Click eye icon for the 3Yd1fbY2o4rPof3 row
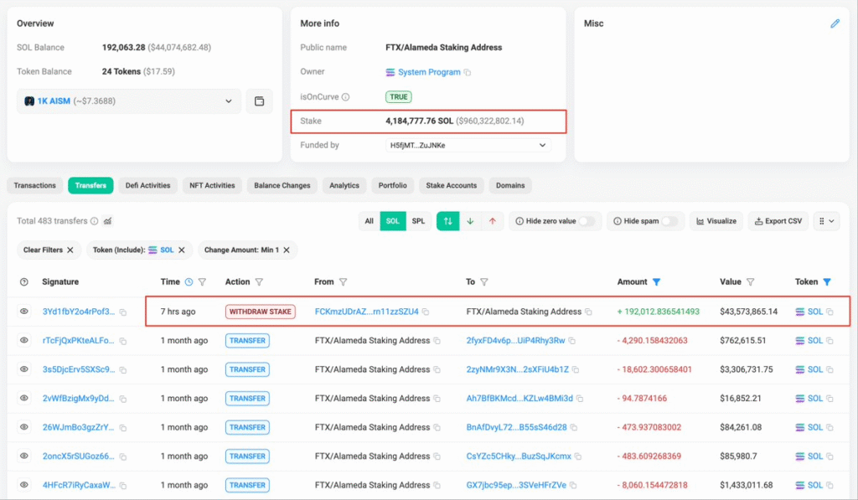This screenshot has width=858, height=500. [x=24, y=312]
